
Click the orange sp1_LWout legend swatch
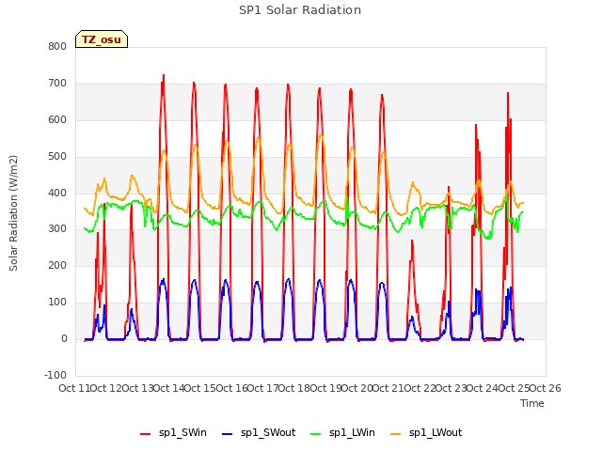point(395,434)
